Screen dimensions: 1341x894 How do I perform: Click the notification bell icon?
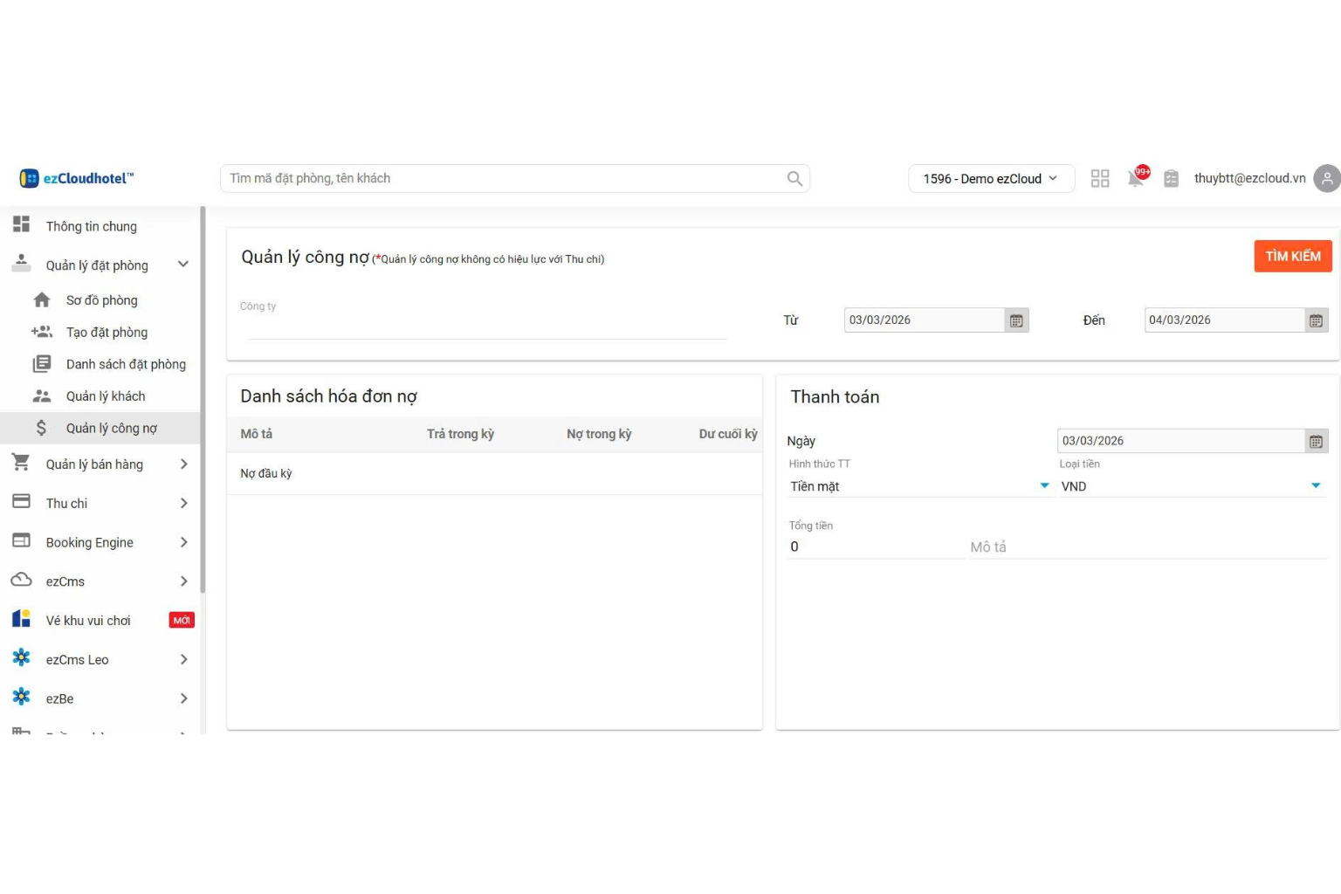point(1136,178)
